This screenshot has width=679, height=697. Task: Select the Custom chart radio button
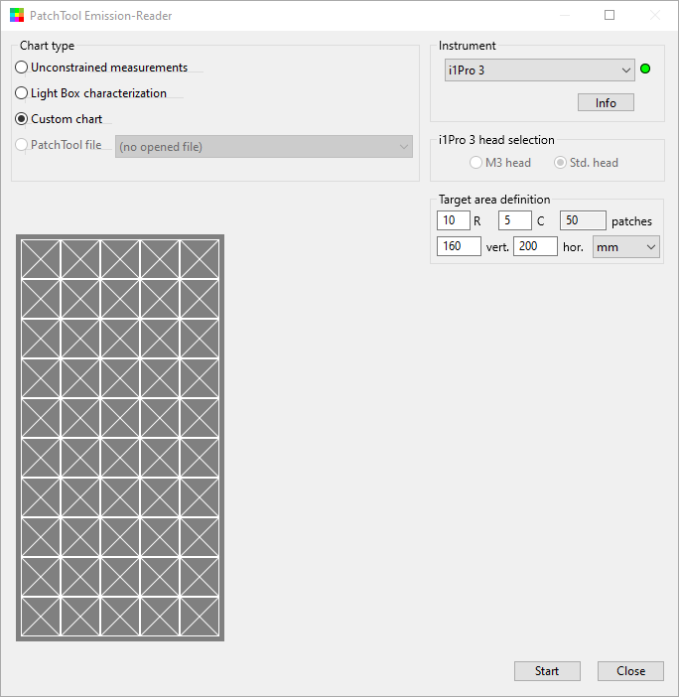coord(22,119)
